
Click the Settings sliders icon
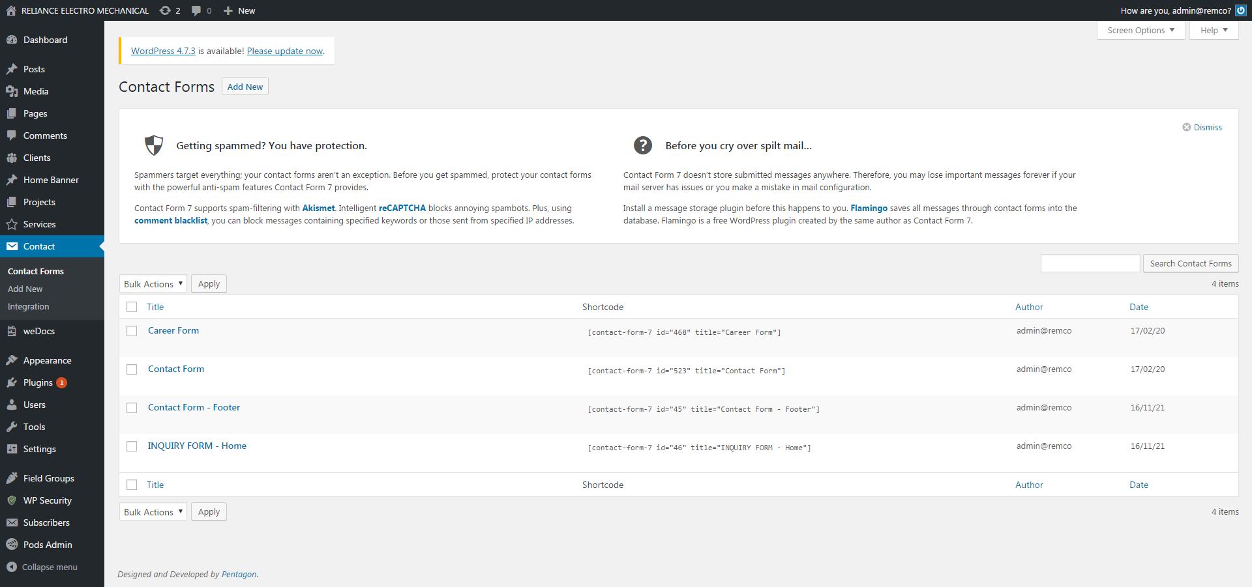pyautogui.click(x=12, y=449)
